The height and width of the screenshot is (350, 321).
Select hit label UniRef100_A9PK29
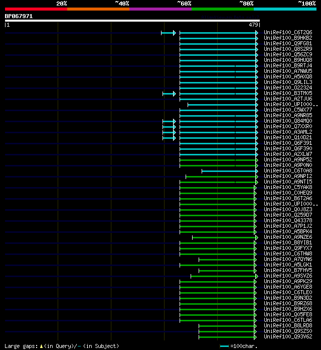click(x=288, y=281)
